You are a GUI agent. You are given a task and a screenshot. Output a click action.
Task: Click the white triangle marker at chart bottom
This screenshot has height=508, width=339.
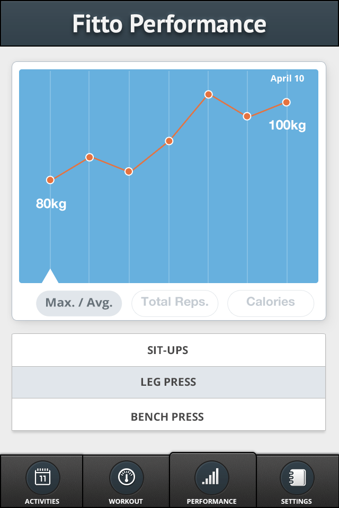tap(50, 276)
